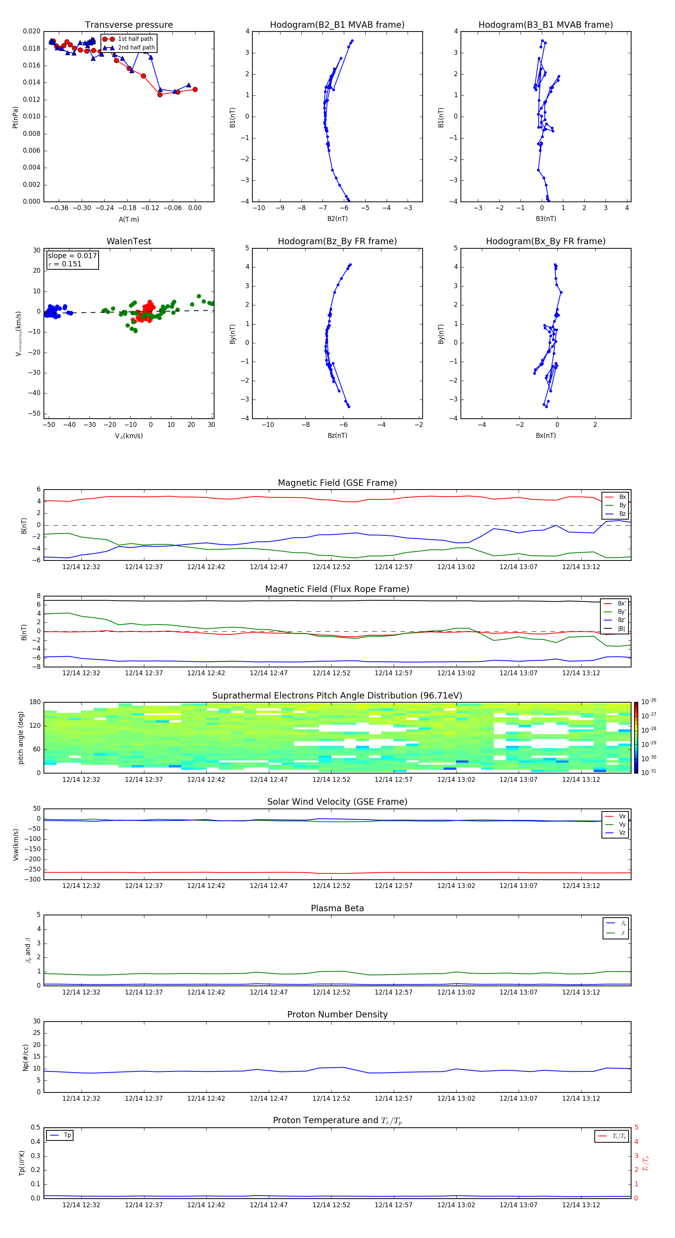Image resolution: width=675 pixels, height=1238 pixels.
Task: Click the red "5" tick on the Te/Tp axis
Action: click(x=637, y=1127)
